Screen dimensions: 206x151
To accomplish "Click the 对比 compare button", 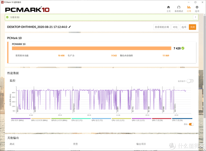I will click(x=175, y=27).
